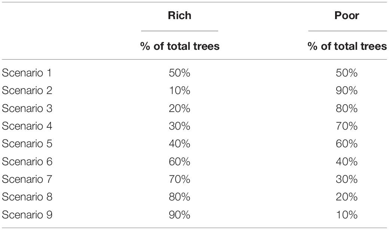This screenshot has width=389, height=230.
Task: Click Rich 70% cell in Scenario 7
Action: pos(179,179)
